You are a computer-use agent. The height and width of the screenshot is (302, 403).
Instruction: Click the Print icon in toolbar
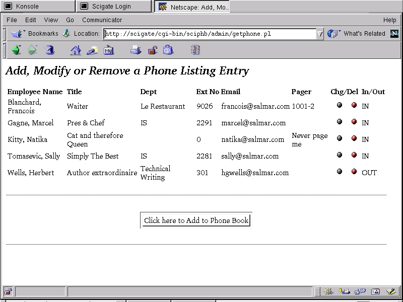(x=136, y=50)
